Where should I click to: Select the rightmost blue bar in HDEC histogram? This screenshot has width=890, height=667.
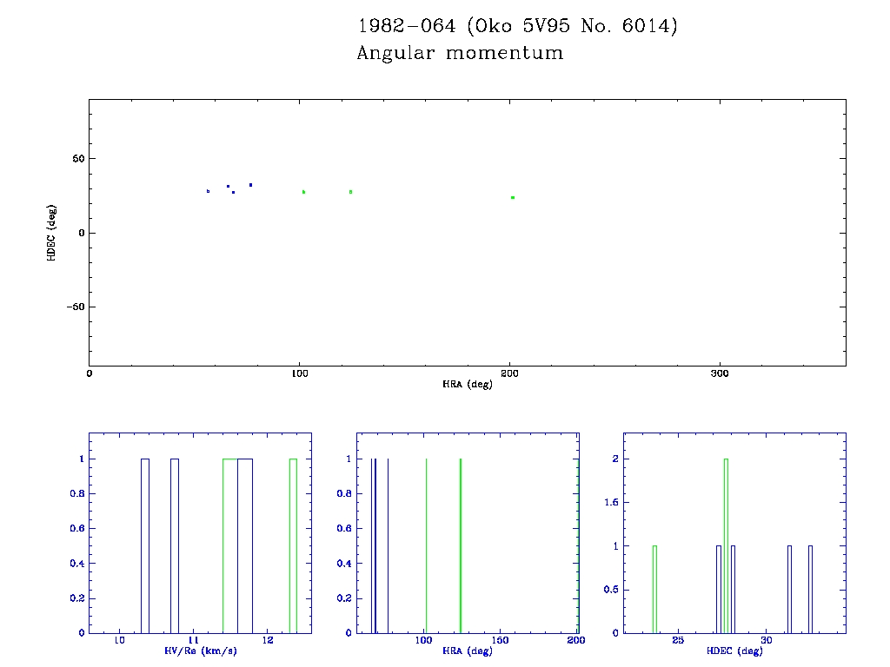810,589
